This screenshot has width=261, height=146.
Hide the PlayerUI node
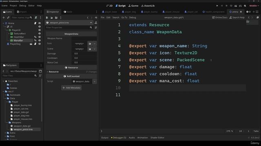tap(40, 30)
